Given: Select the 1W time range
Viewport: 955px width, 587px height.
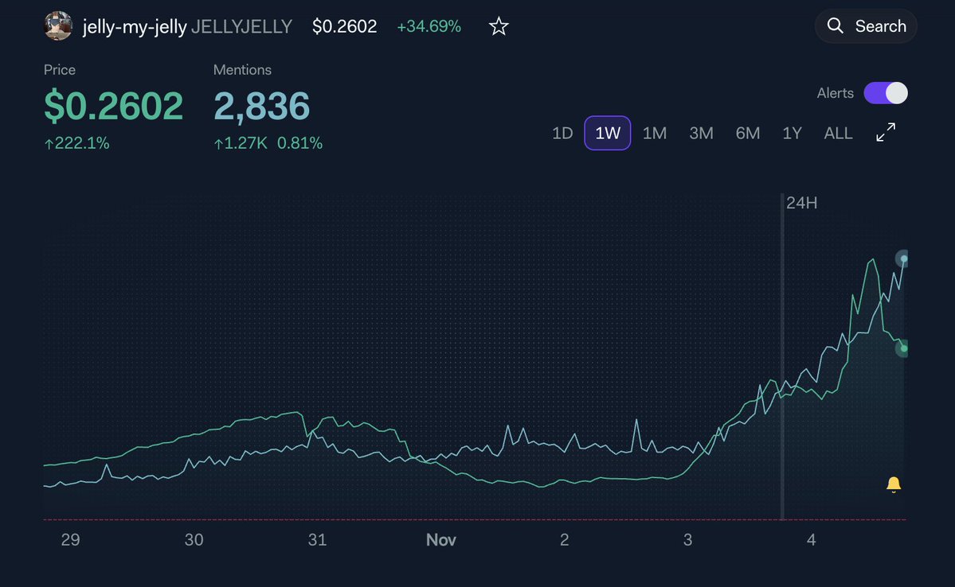Looking at the screenshot, I should (608, 133).
